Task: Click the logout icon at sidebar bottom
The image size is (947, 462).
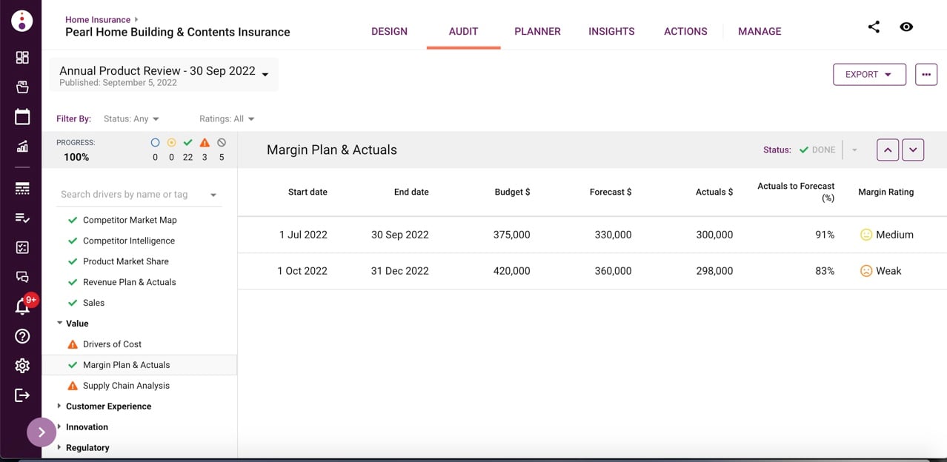Action: coord(21,395)
